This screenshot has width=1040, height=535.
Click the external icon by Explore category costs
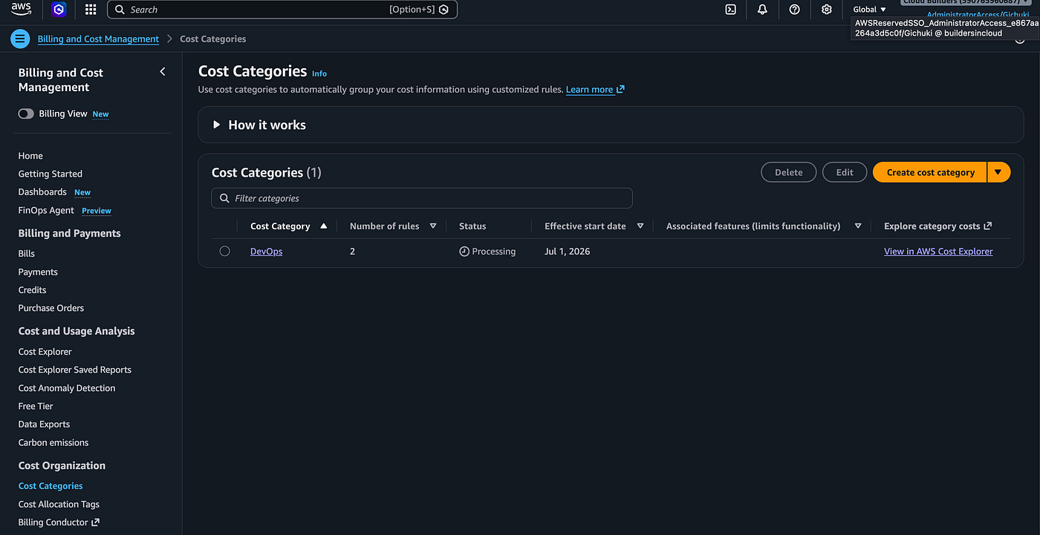pos(987,226)
